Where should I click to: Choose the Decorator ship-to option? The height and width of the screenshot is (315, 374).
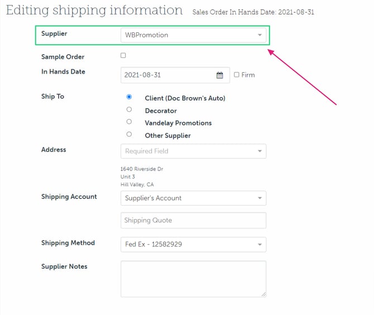pos(129,109)
